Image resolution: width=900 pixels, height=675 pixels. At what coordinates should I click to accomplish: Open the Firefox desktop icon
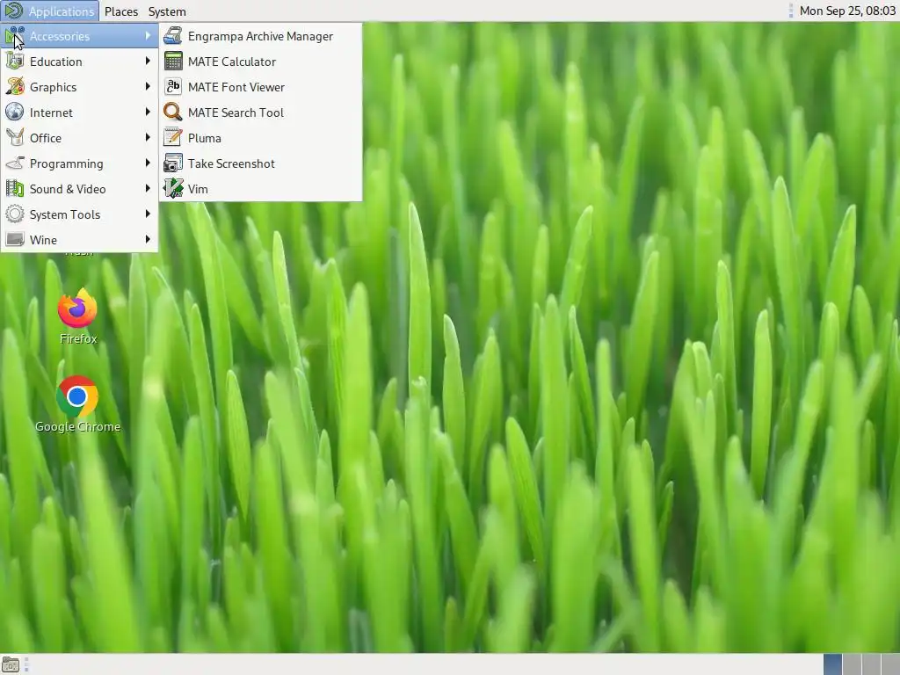pyautogui.click(x=77, y=308)
